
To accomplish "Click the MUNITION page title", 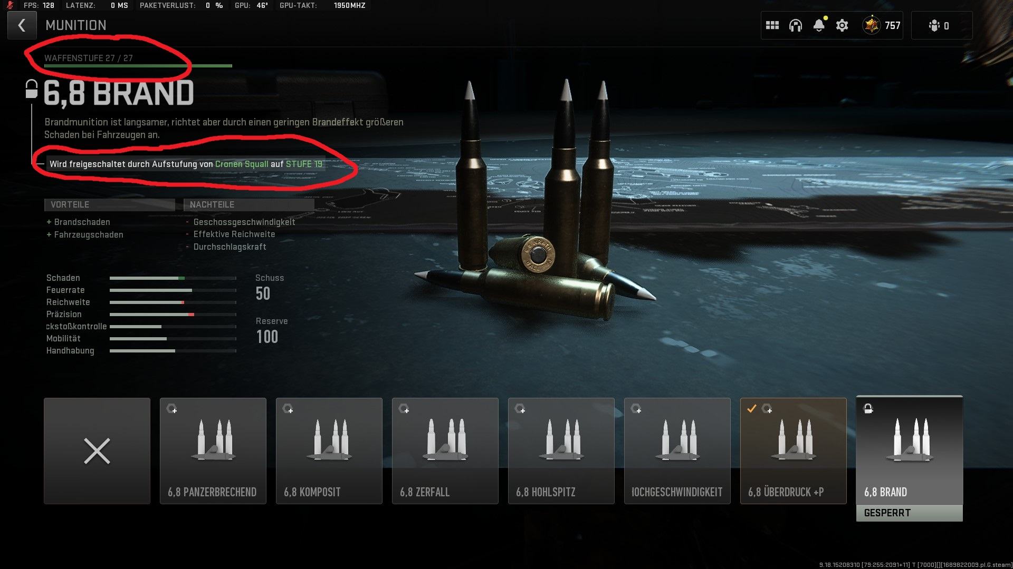I will 76,25.
